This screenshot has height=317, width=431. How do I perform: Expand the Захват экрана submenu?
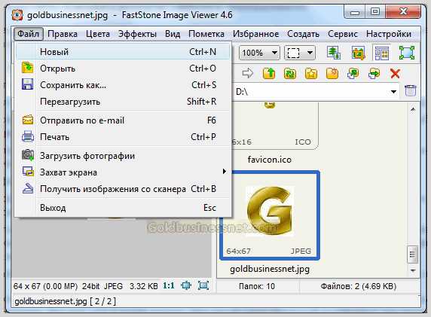point(123,172)
